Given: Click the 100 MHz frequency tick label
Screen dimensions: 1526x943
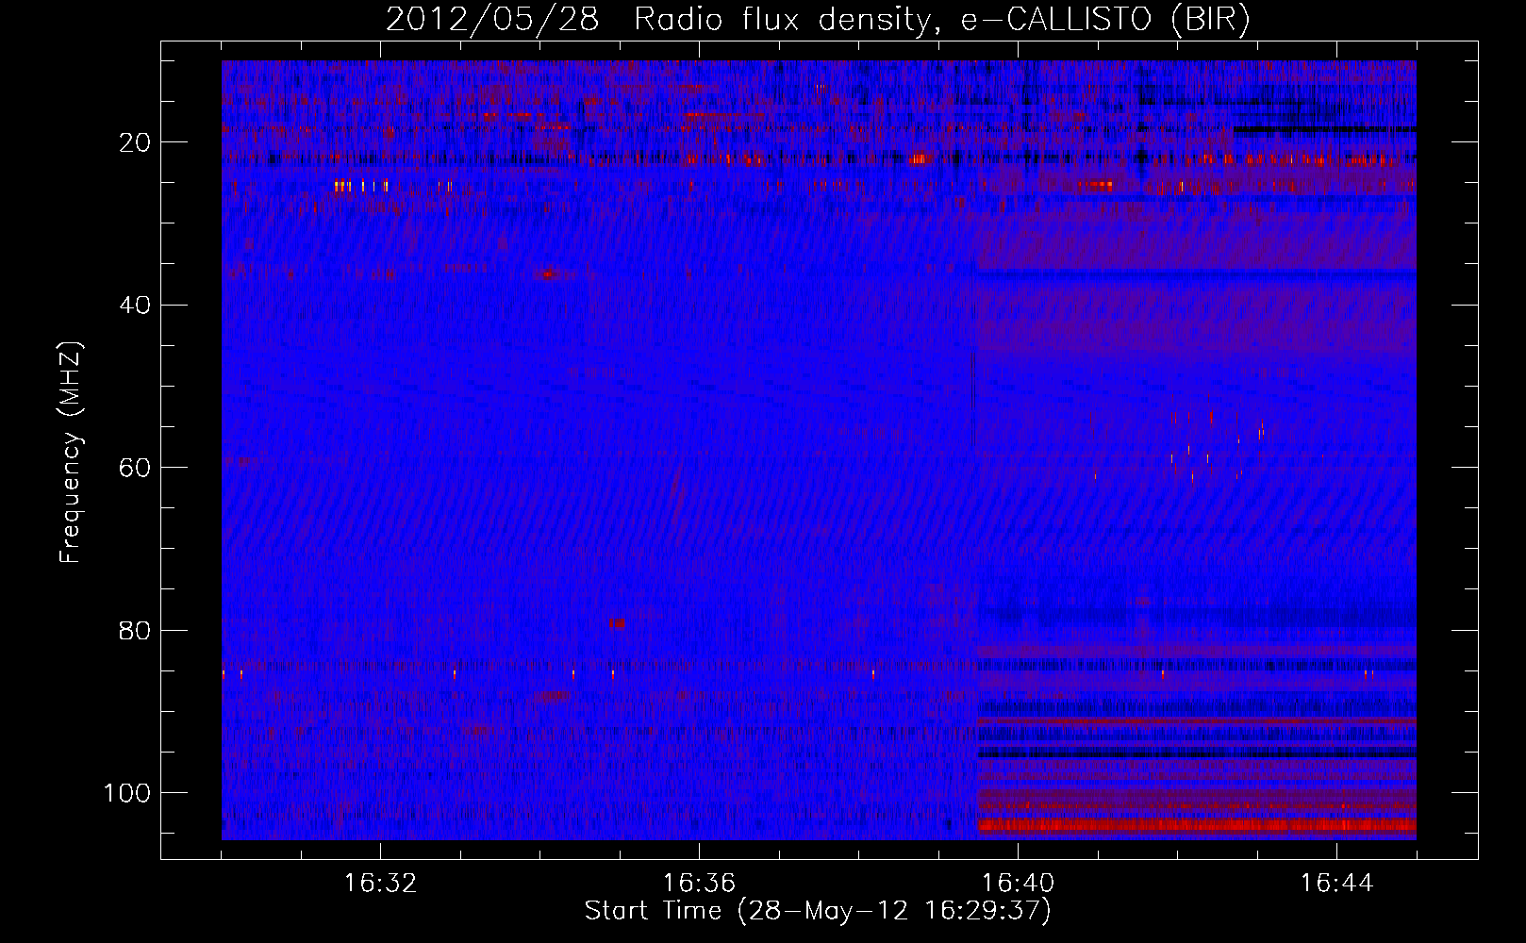Looking at the screenshot, I should click(x=127, y=793).
